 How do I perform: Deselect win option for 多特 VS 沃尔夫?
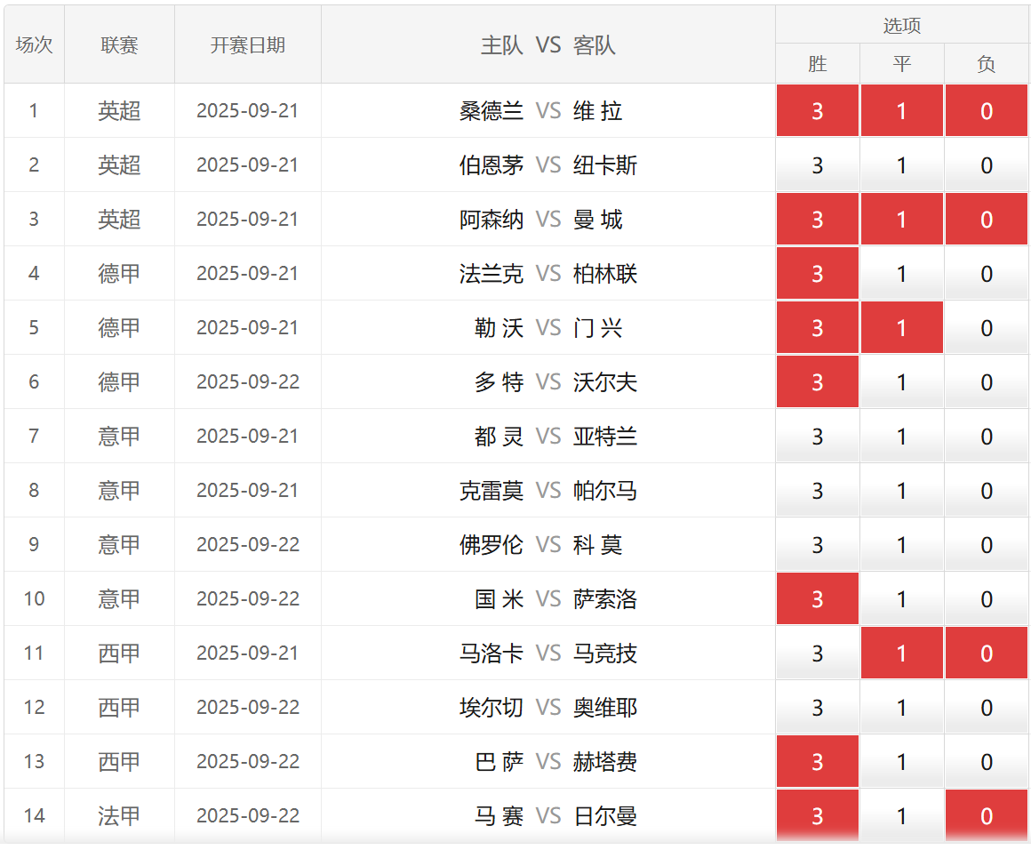(817, 382)
